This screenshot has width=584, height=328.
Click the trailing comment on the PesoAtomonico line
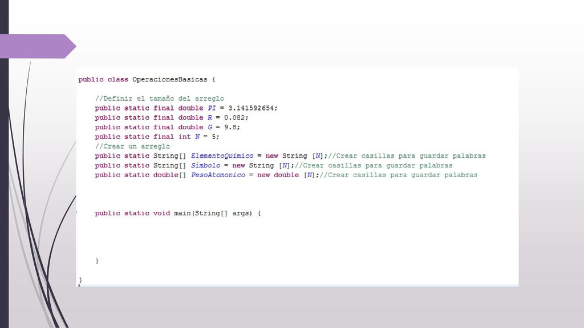pyautogui.click(x=399, y=175)
